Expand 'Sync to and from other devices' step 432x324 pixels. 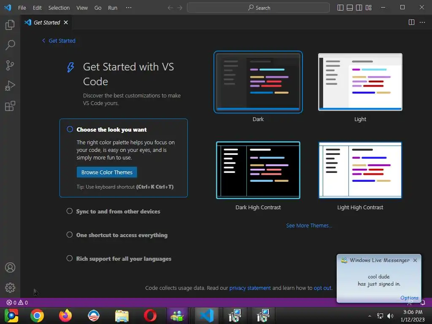(118, 211)
